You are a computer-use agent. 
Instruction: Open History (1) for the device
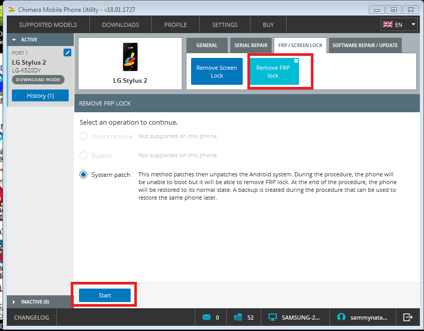click(40, 96)
